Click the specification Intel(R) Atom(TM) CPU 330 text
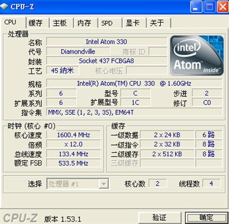This screenshot has height=224, width=229. pyautogui.click(x=134, y=84)
